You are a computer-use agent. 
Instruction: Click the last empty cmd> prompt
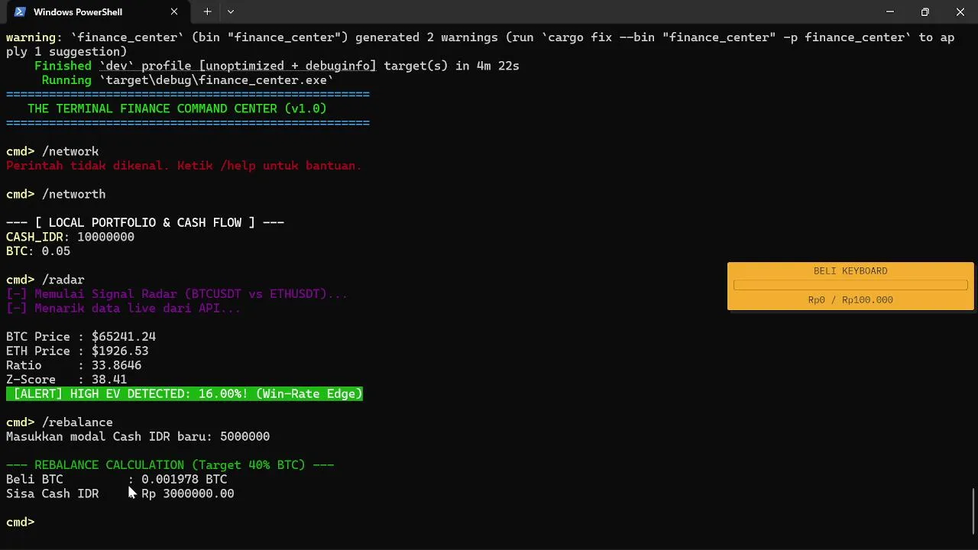point(21,522)
